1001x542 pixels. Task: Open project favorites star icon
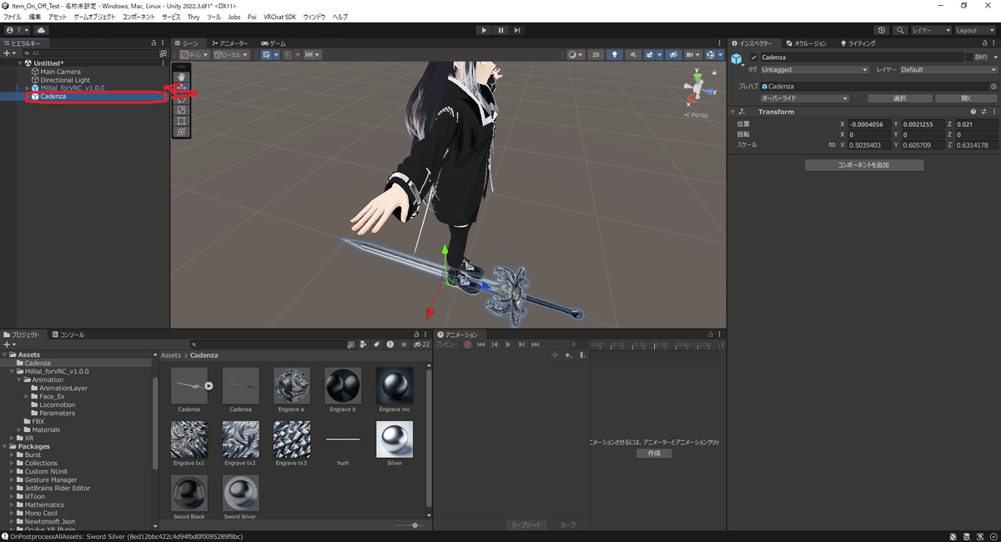tap(404, 344)
